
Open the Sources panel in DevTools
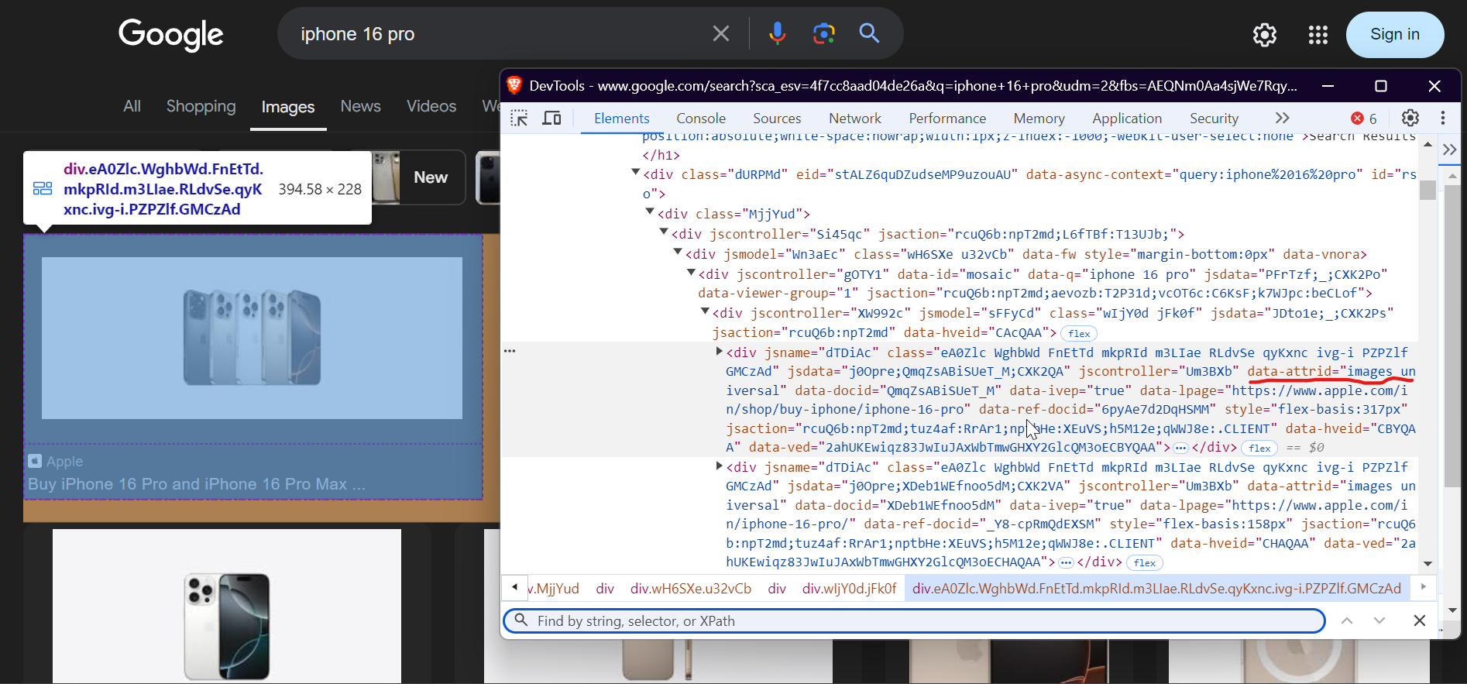777,119
